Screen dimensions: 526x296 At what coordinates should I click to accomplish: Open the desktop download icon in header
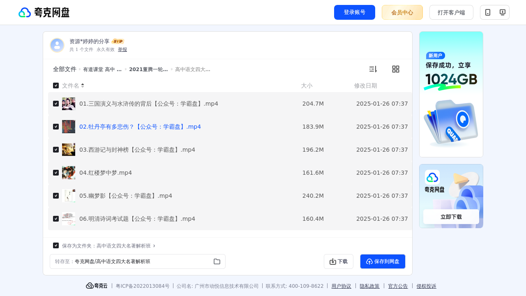point(502,12)
